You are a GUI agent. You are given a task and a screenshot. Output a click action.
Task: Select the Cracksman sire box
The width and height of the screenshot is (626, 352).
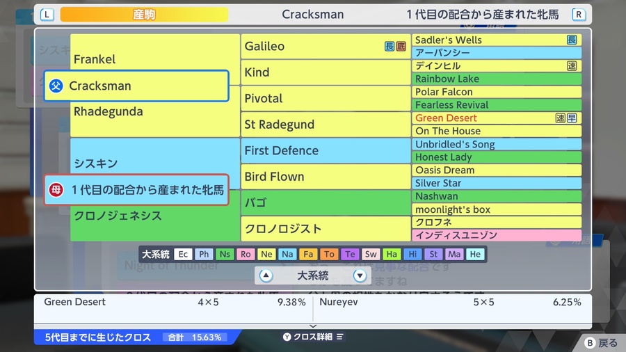coord(136,86)
